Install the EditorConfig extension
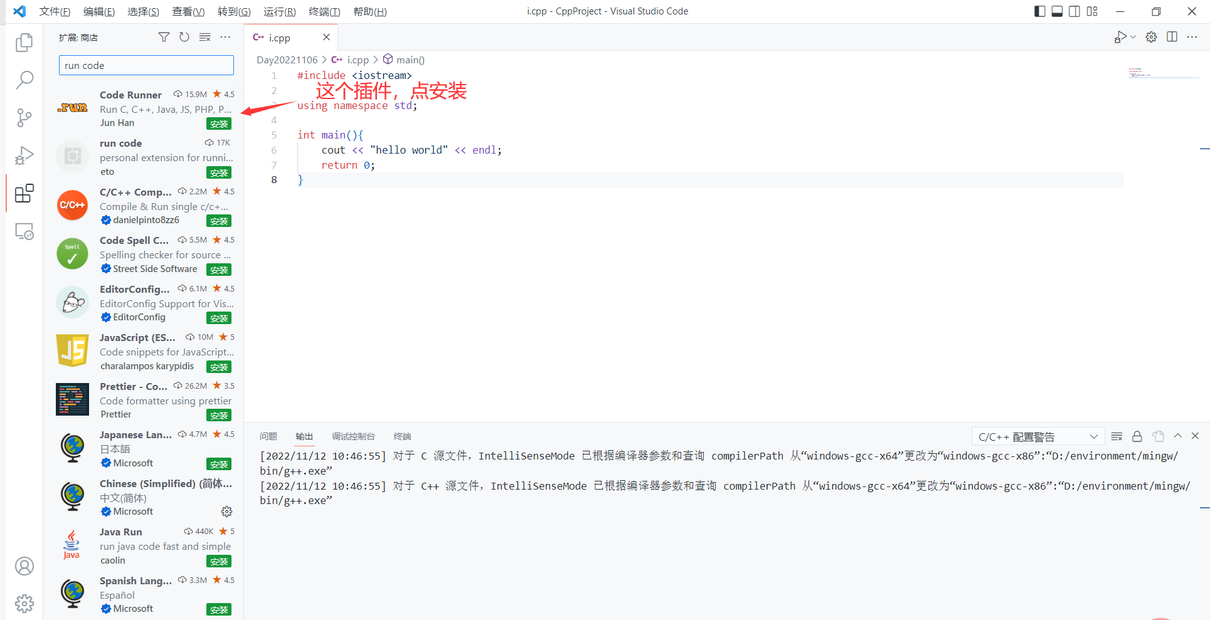The image size is (1210, 620). pyautogui.click(x=219, y=318)
